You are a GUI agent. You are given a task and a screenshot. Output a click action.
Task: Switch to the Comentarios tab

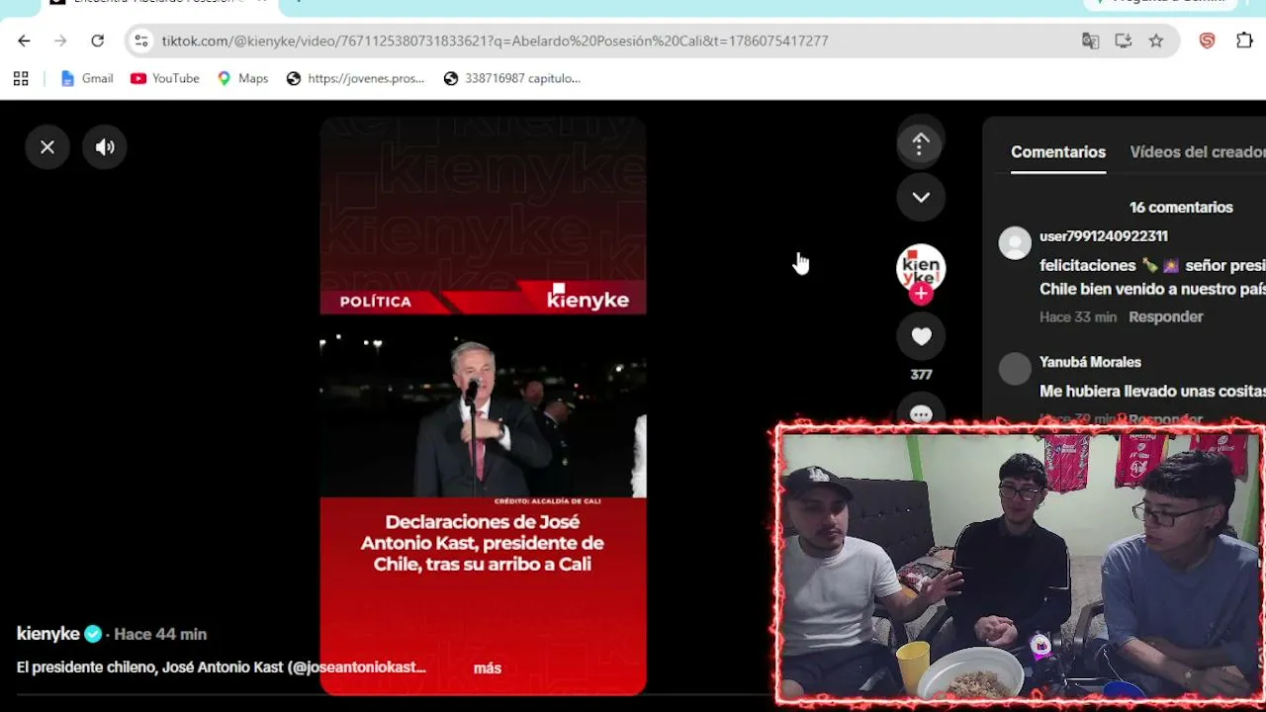click(x=1058, y=152)
